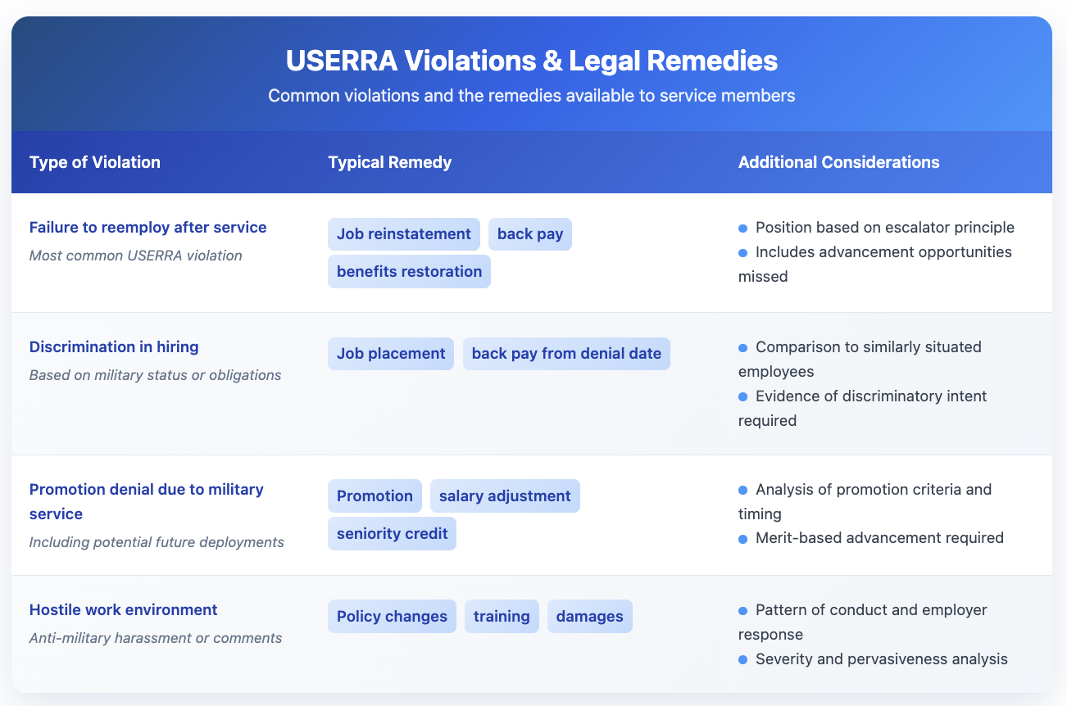The height and width of the screenshot is (706, 1067).
Task: Click the 'Typical Remedy' column header
Action: point(390,162)
